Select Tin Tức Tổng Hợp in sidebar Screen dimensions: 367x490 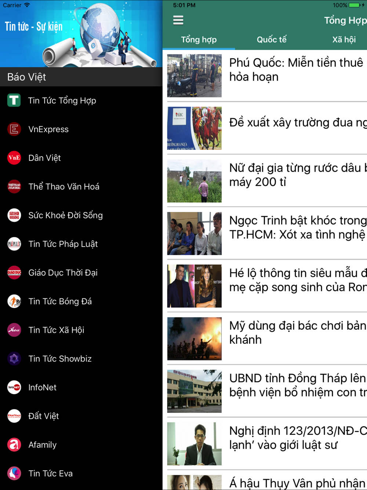coord(81,100)
